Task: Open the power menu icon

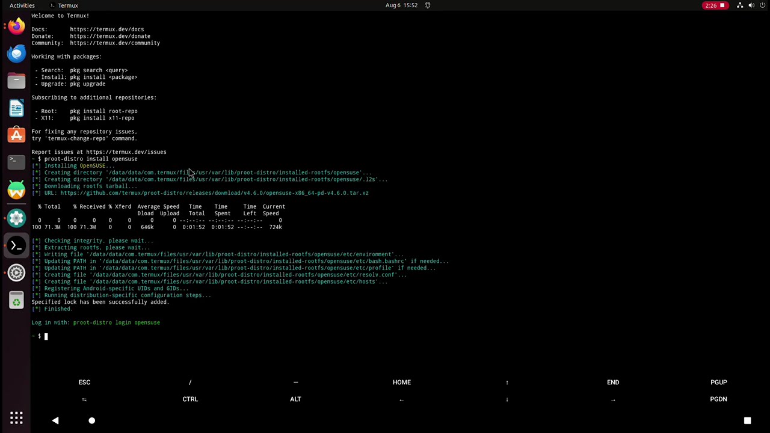Action: click(x=762, y=5)
